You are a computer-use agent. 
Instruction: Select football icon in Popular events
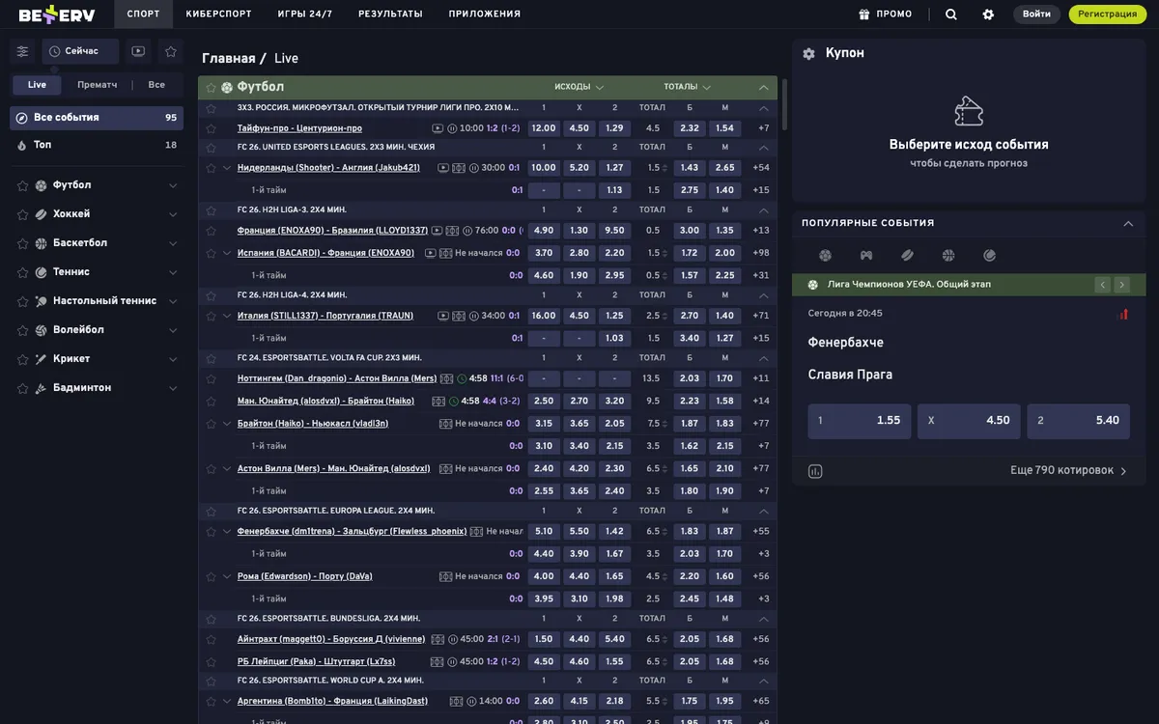coord(825,256)
